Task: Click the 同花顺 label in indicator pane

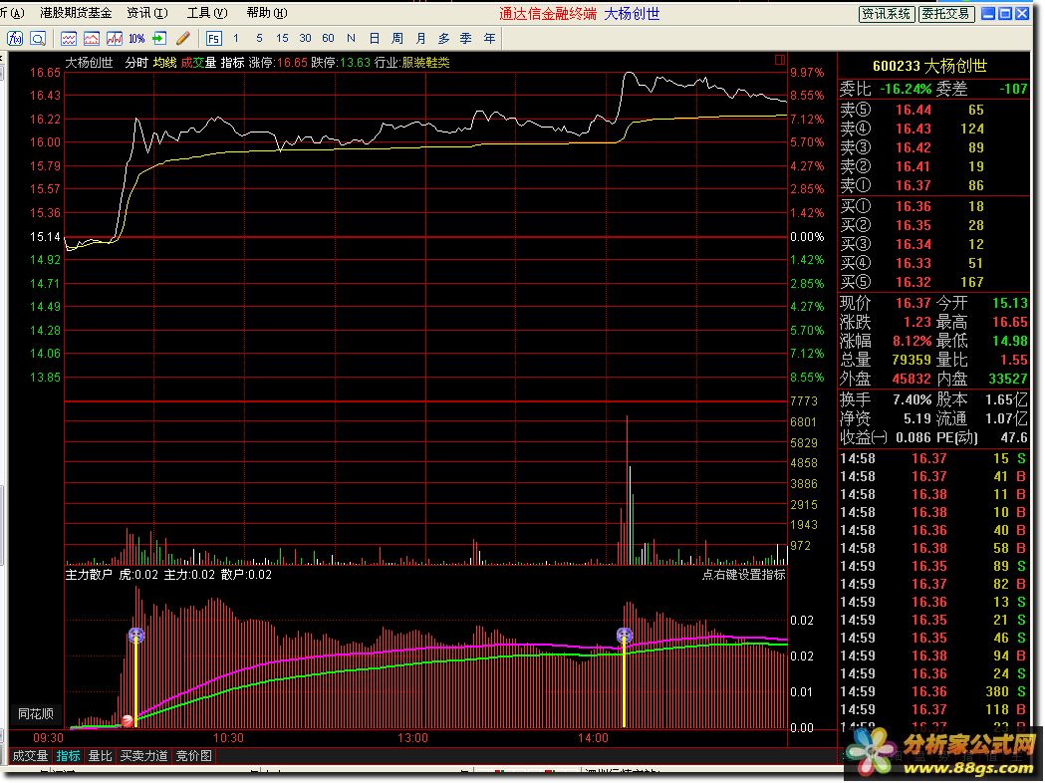Action: click(35, 713)
